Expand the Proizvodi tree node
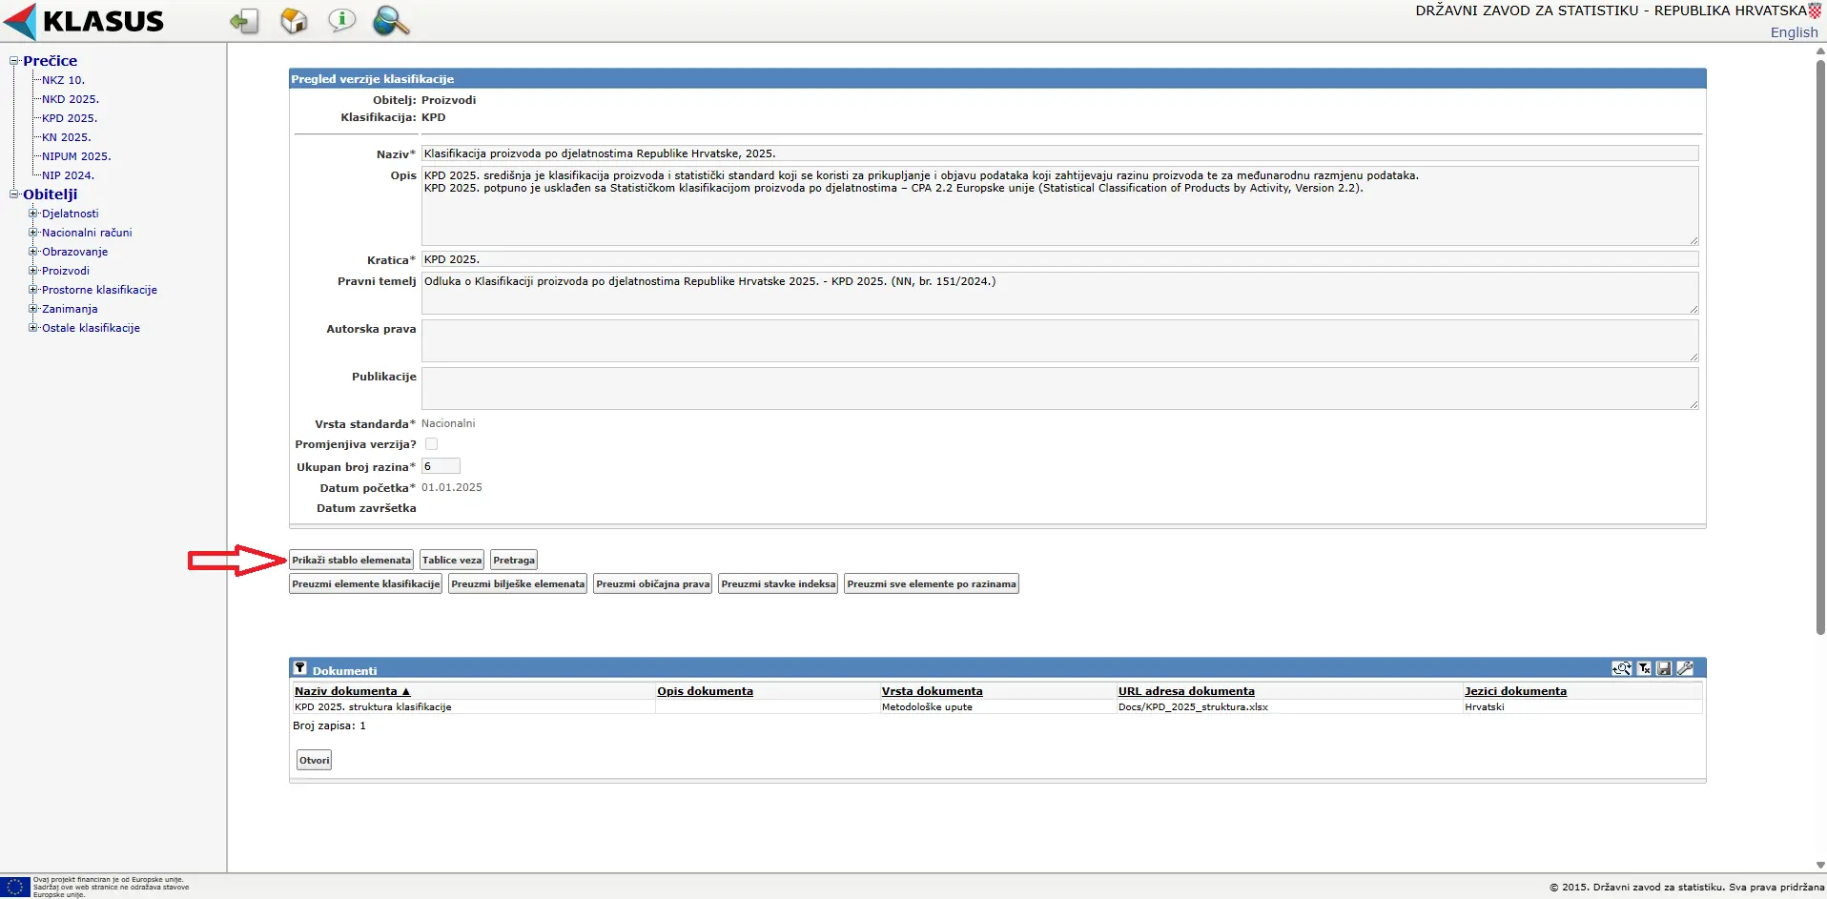Viewport: 1827px width, 899px height. [33, 271]
